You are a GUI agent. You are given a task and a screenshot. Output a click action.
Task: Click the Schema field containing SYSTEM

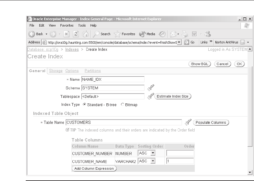pyautogui.click(x=113, y=88)
